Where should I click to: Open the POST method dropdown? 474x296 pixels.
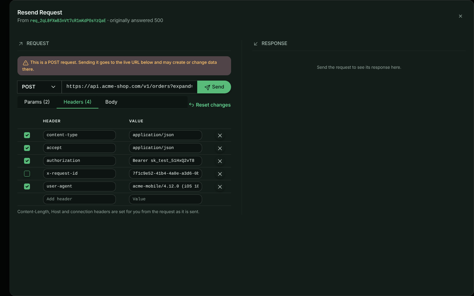tap(39, 87)
